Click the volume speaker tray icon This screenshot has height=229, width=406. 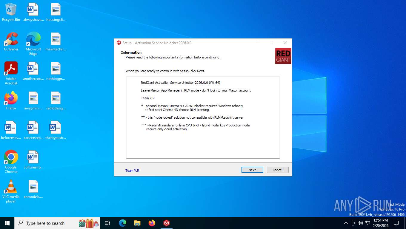[x=360, y=223]
